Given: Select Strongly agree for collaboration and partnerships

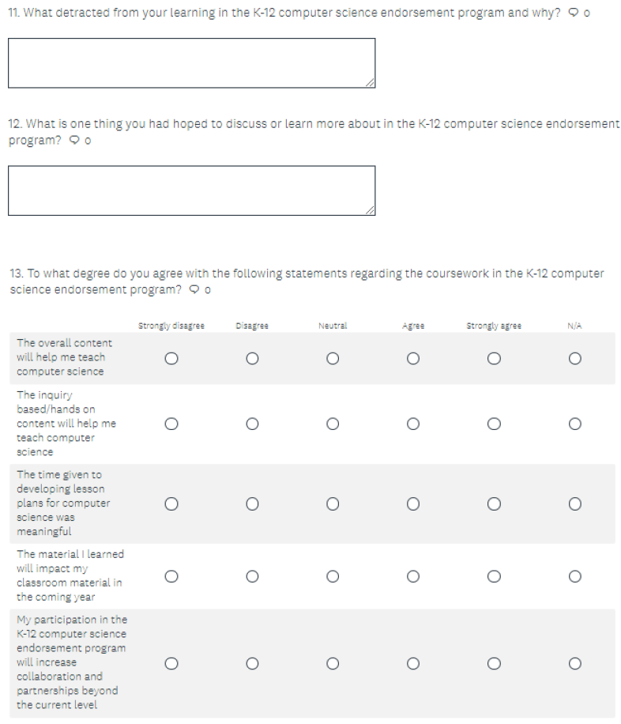Looking at the screenshot, I should click(494, 662).
